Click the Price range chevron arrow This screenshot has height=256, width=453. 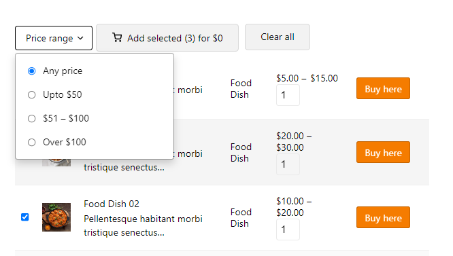pyautogui.click(x=80, y=38)
